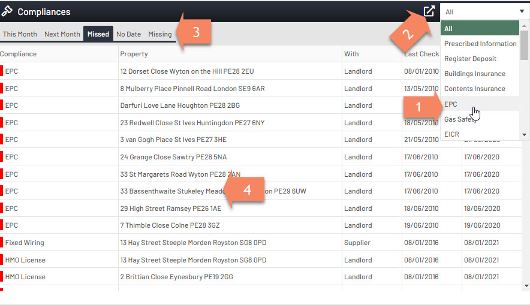Switch to the No Date tab
The height and width of the screenshot is (305, 530).
coord(128,34)
